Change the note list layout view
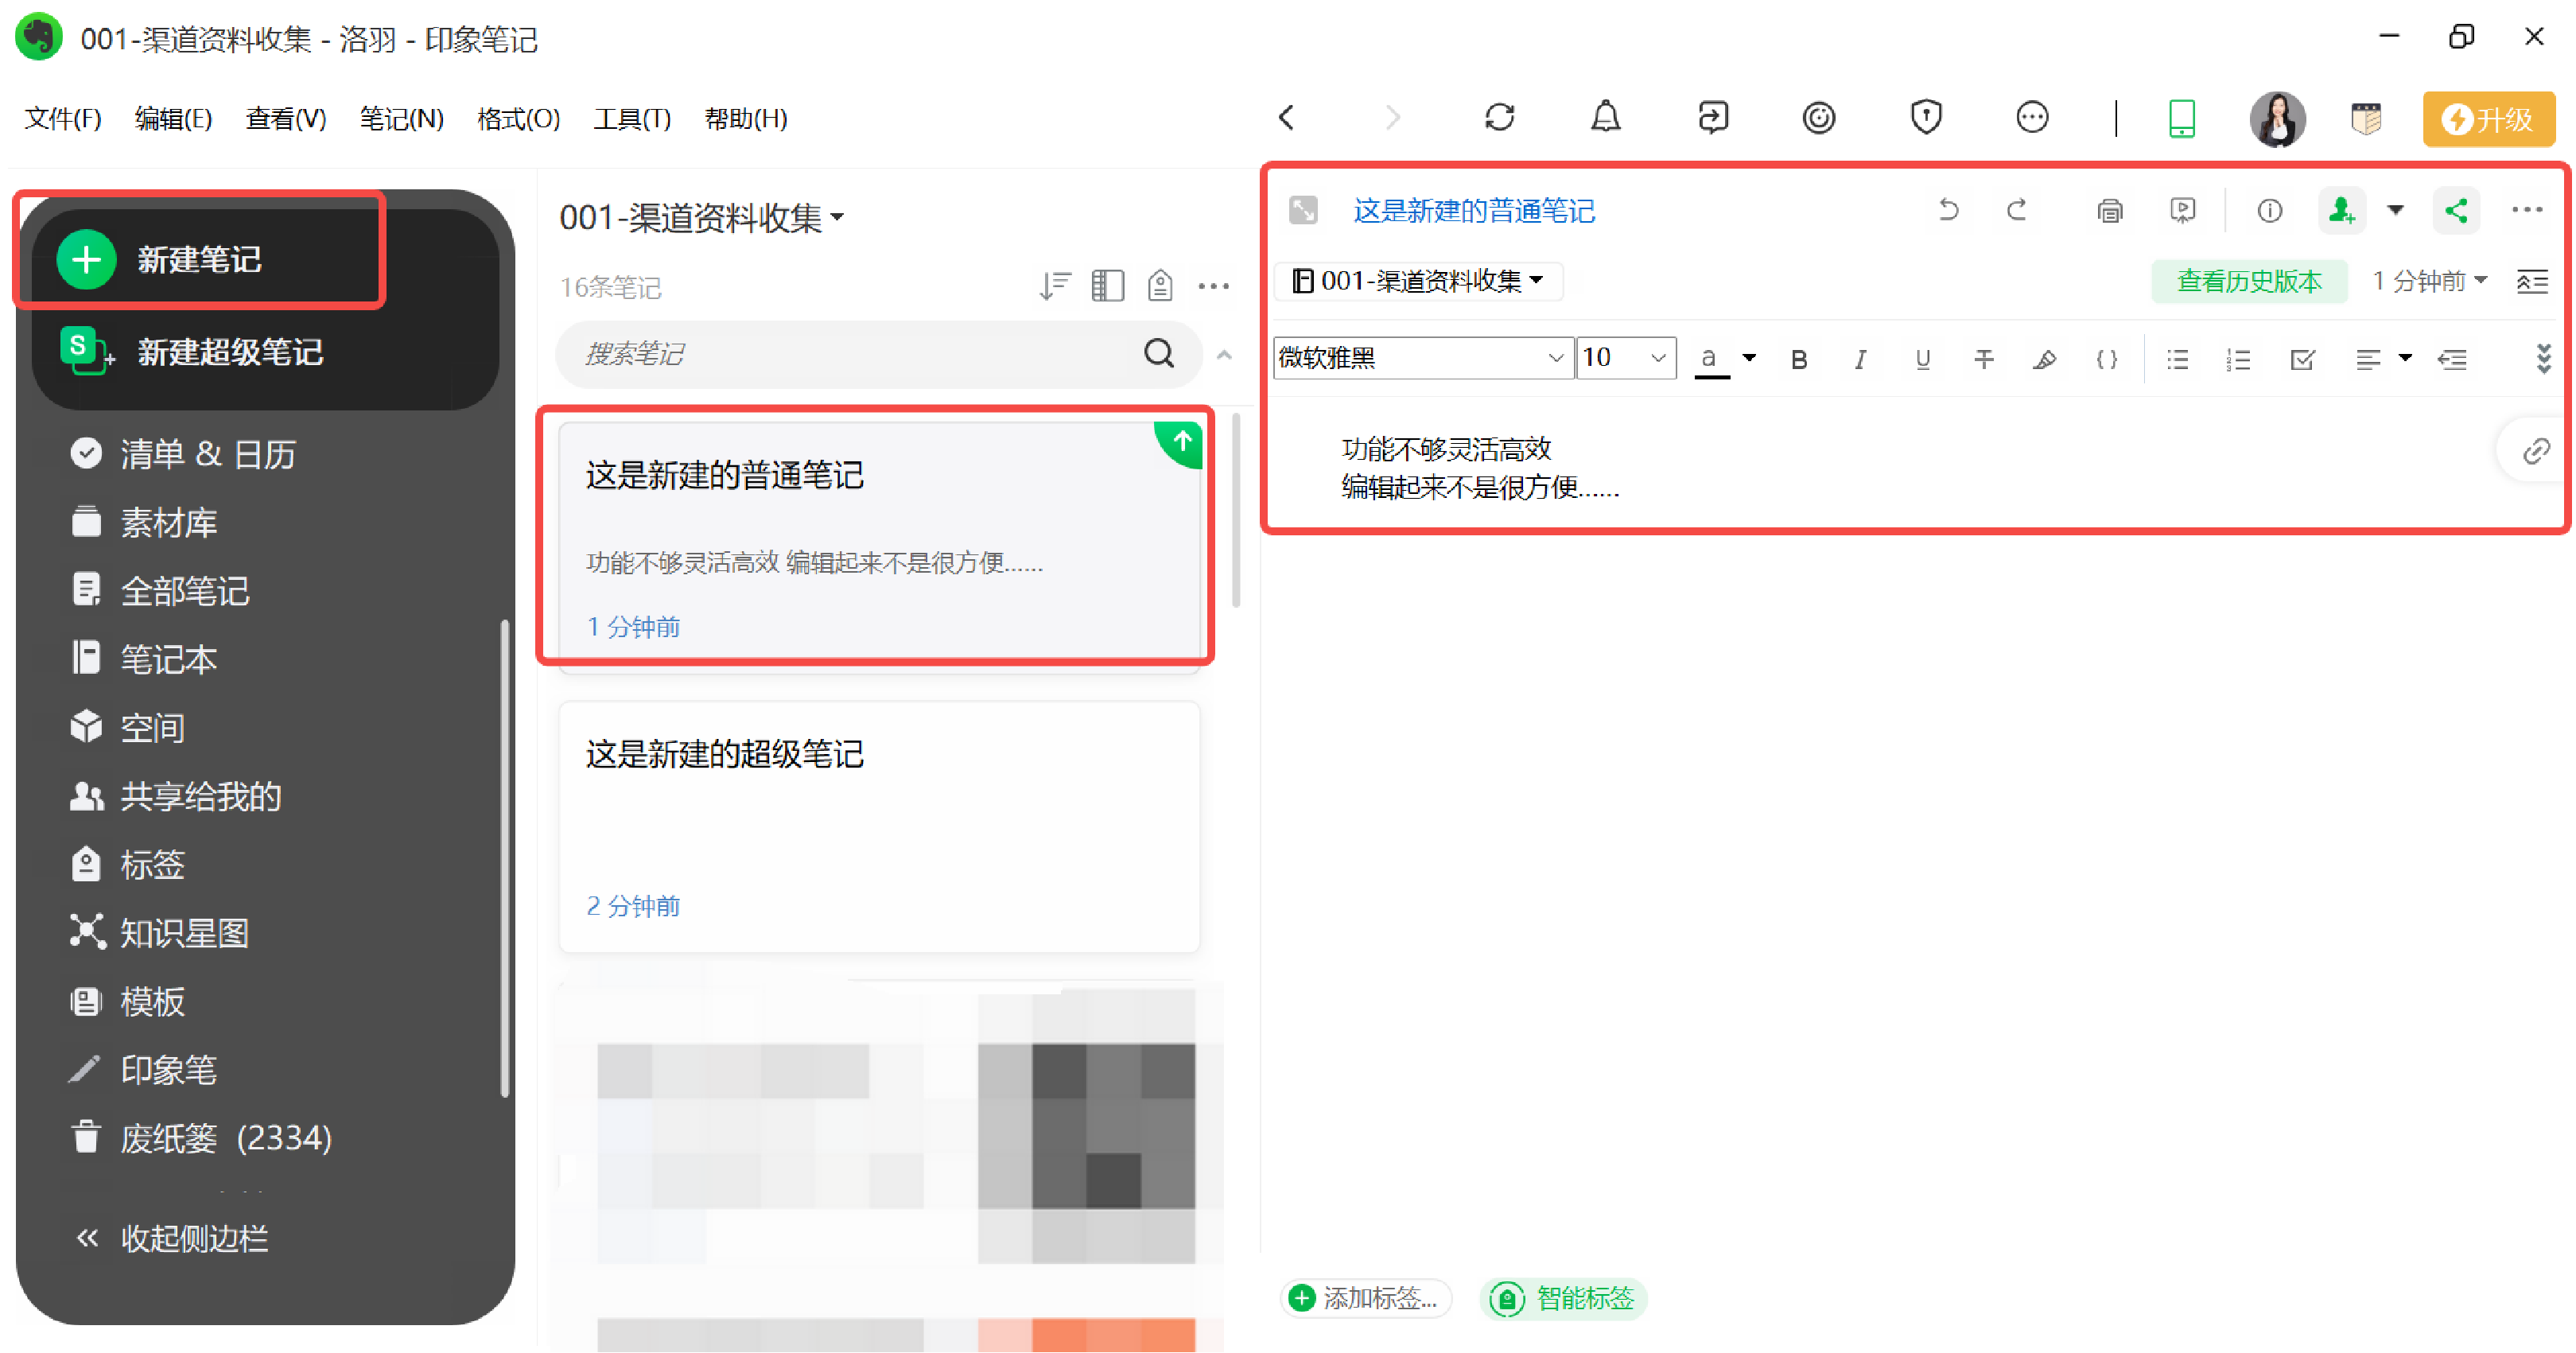This screenshot has height=1353, width=2576. coord(1106,286)
